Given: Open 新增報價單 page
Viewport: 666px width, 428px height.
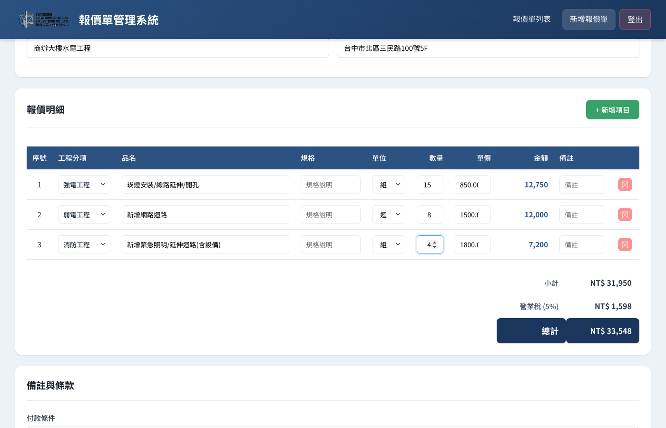Looking at the screenshot, I should [x=589, y=19].
